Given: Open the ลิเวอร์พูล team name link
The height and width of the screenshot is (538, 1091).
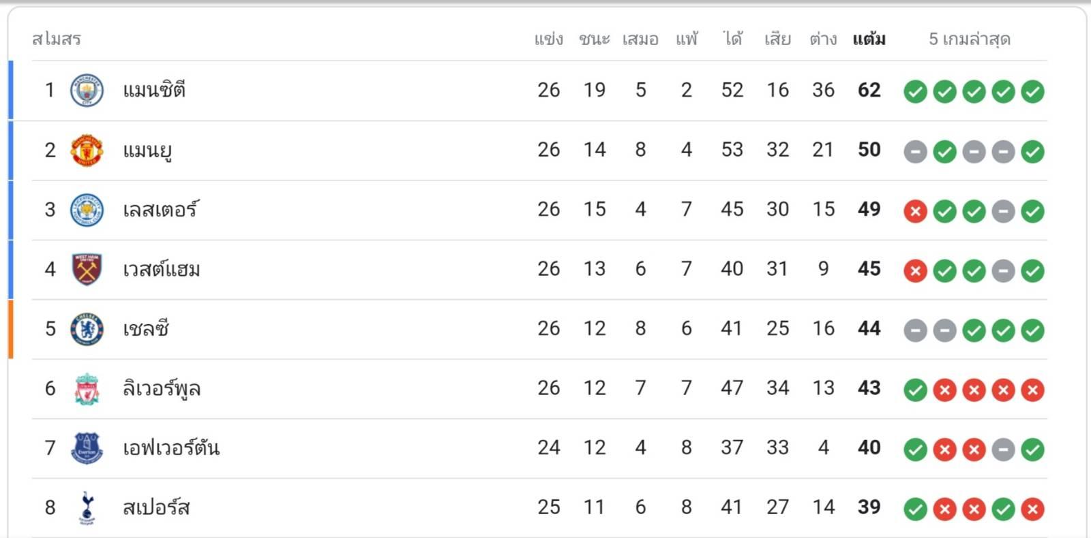Looking at the screenshot, I should pos(162,388).
